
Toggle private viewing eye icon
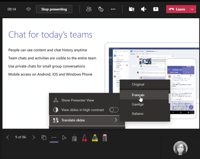[29, 9]
